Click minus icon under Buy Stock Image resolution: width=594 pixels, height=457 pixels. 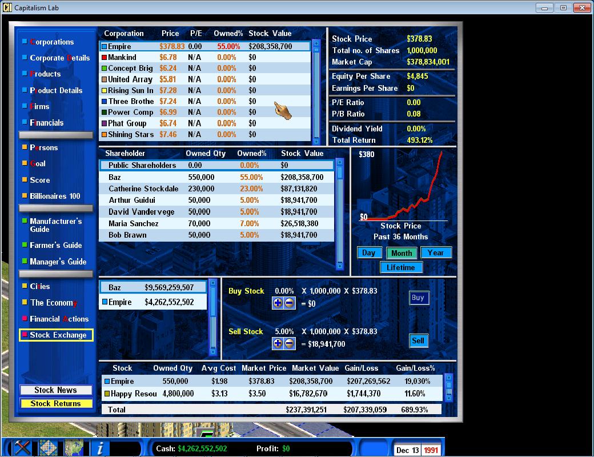(290, 303)
